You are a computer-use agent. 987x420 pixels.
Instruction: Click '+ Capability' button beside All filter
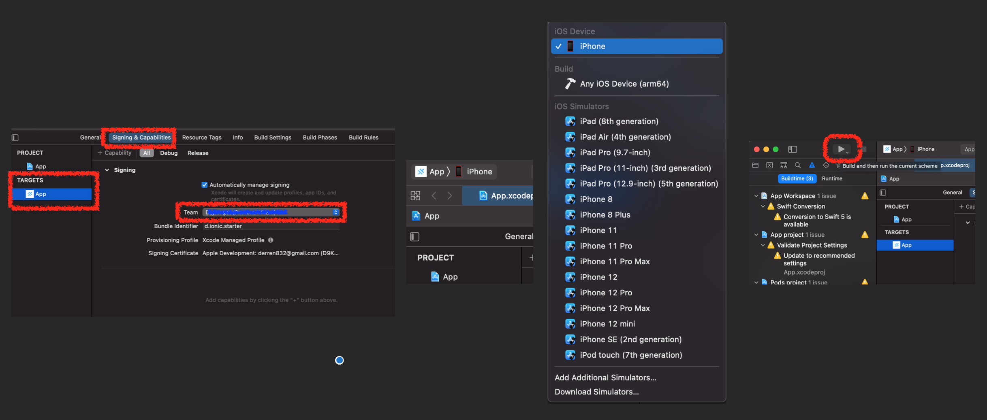(114, 153)
